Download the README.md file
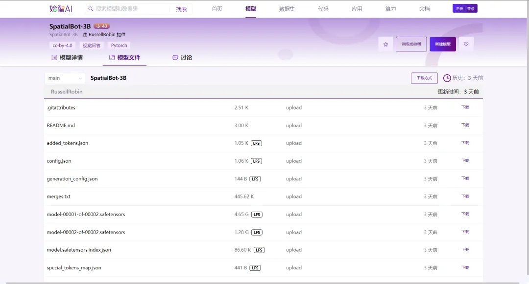This screenshot has width=529, height=284. (x=465, y=125)
